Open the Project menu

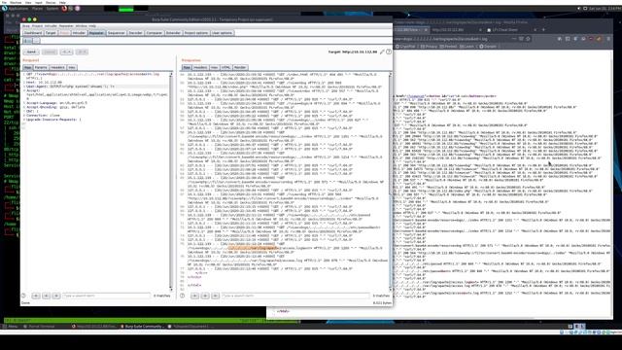[37, 26]
